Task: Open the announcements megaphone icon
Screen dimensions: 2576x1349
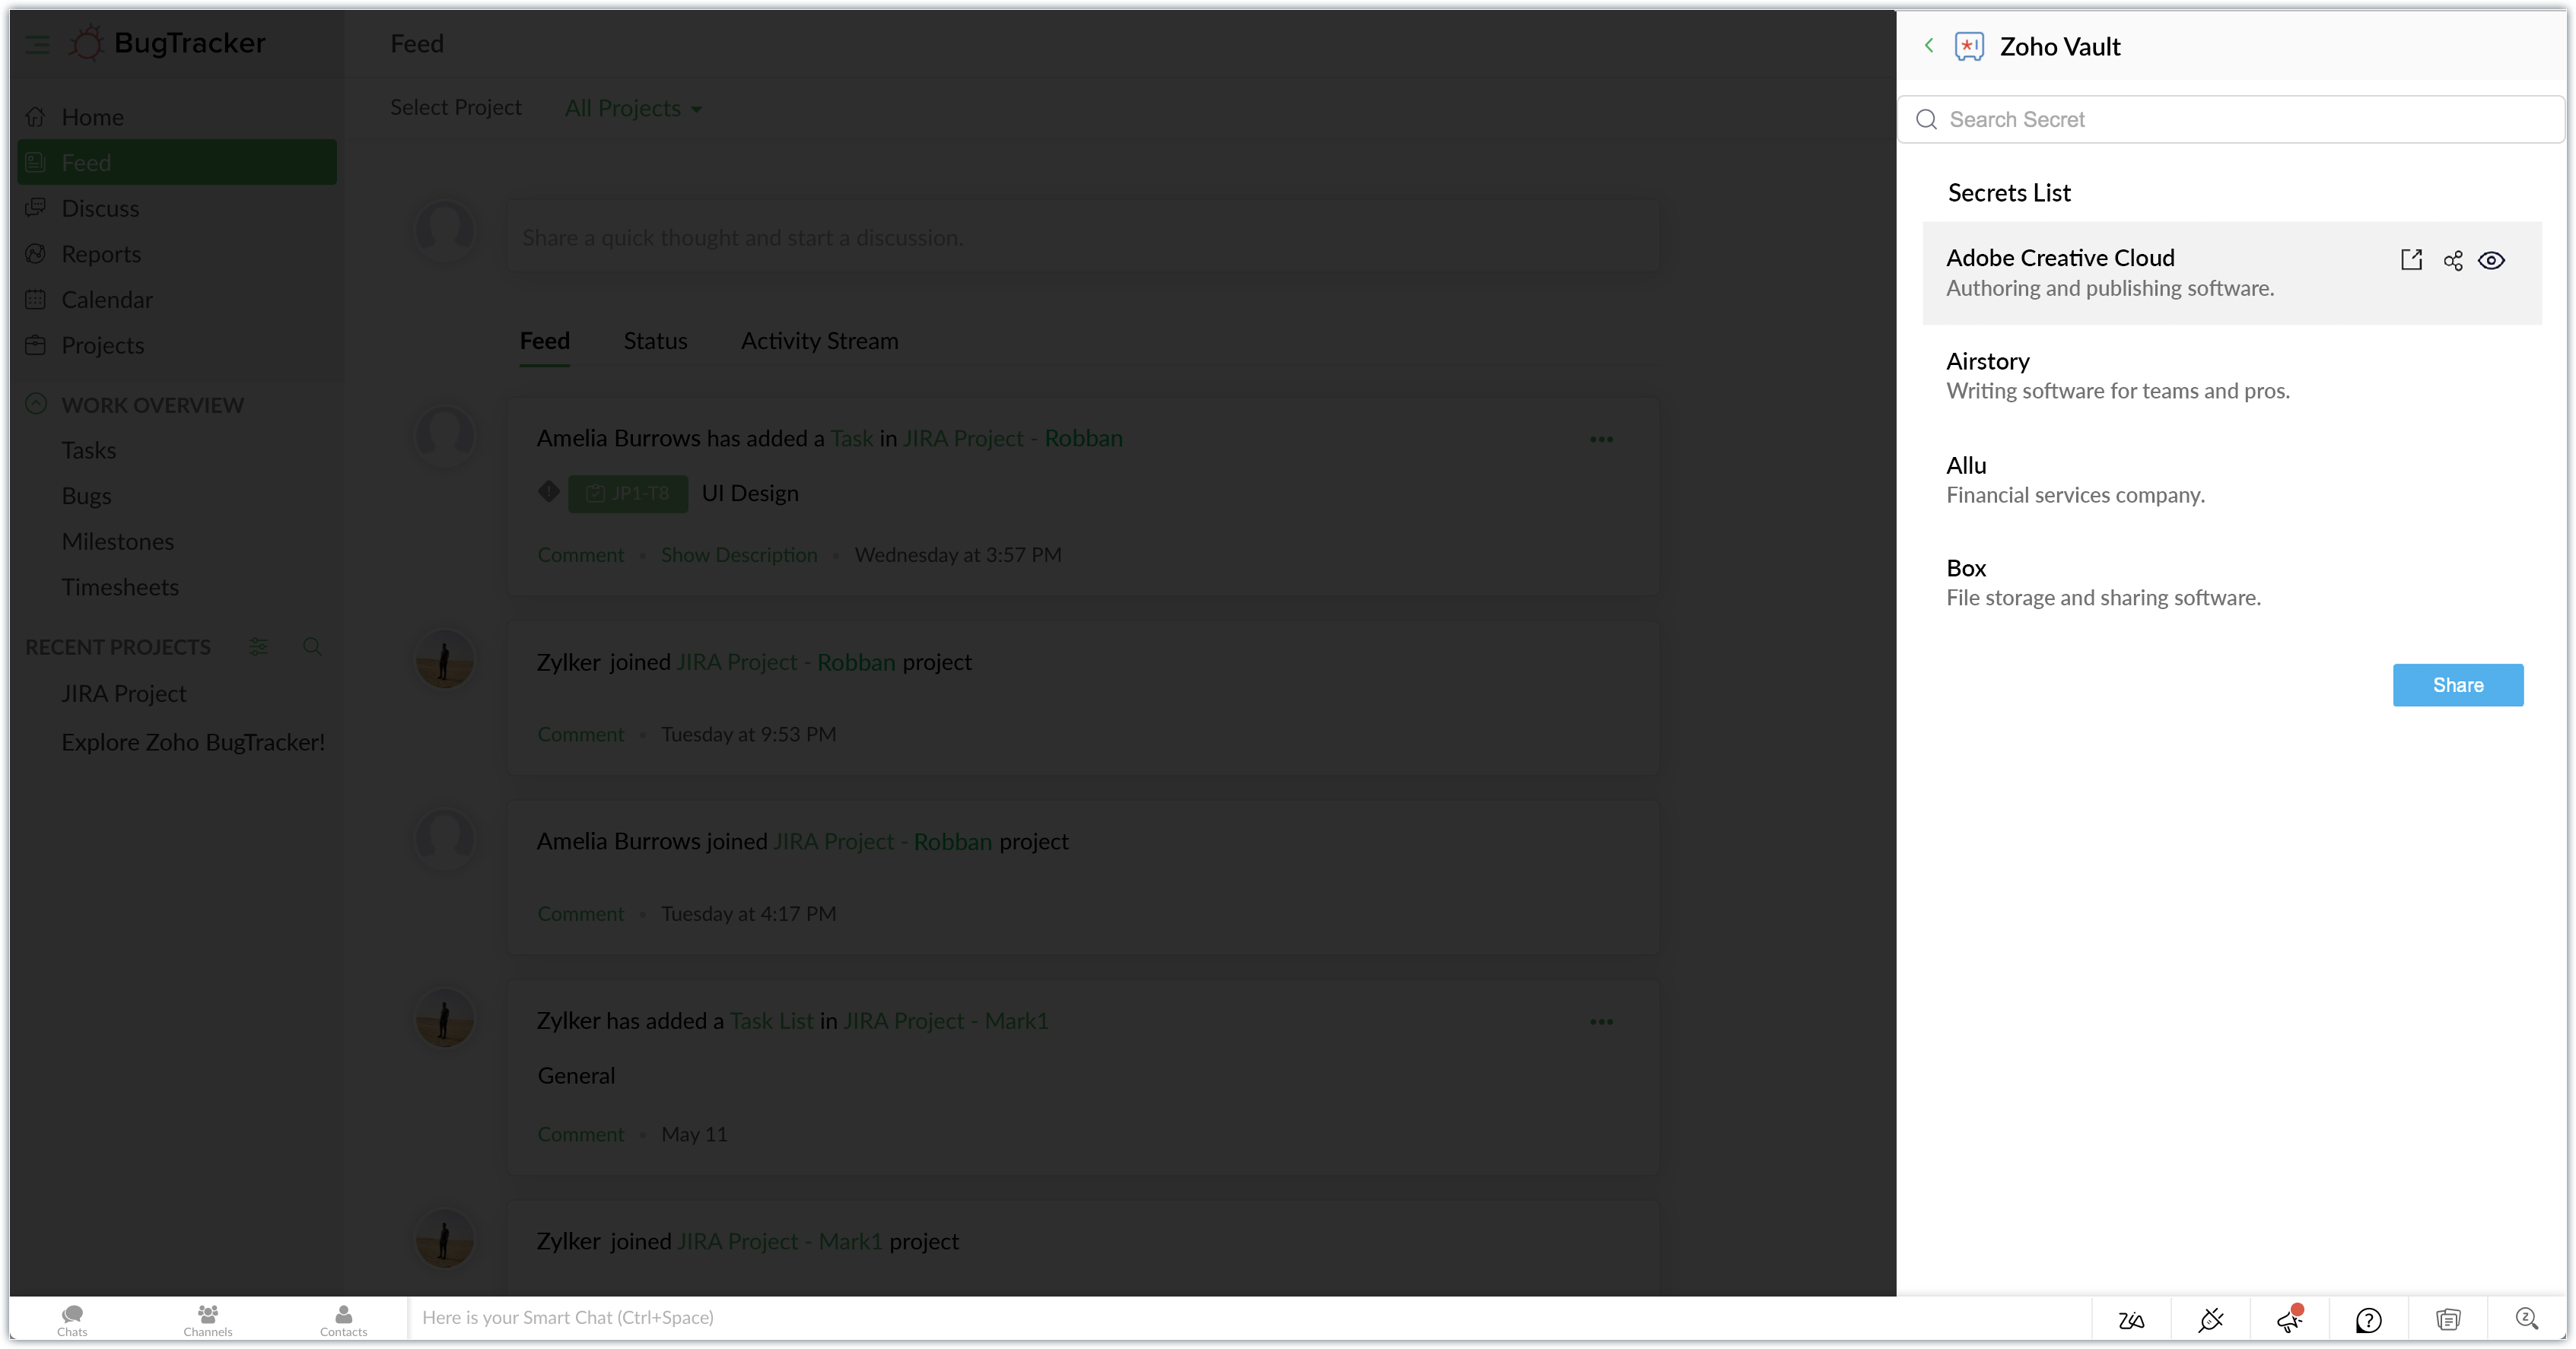Action: pyautogui.click(x=2289, y=1320)
